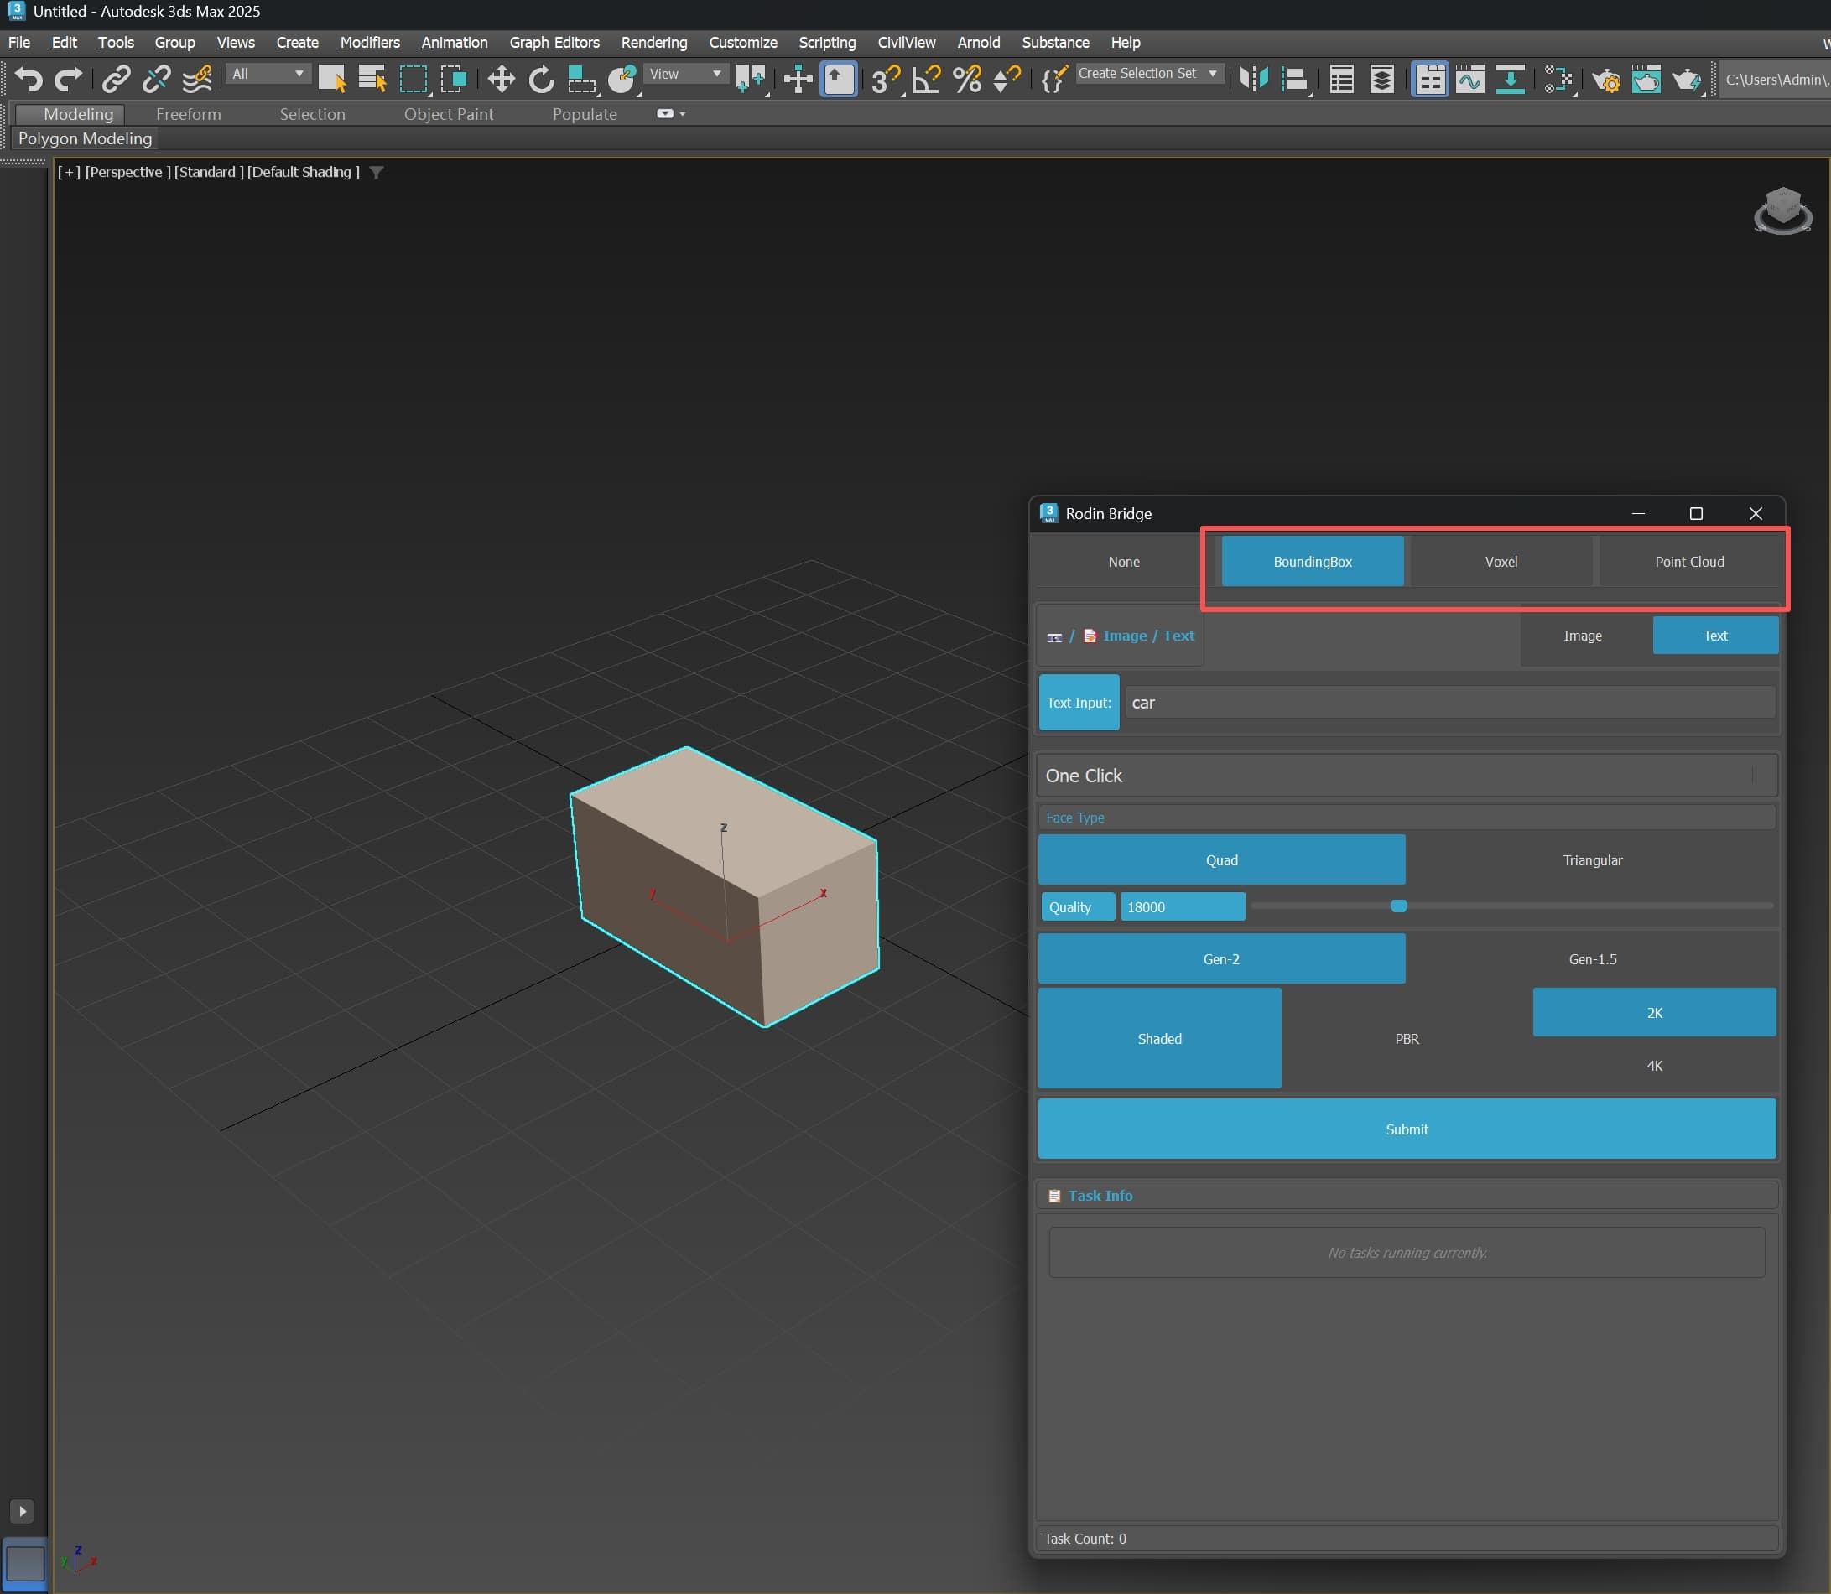
Task: Click the Redo arrow icon
Action: (69, 79)
